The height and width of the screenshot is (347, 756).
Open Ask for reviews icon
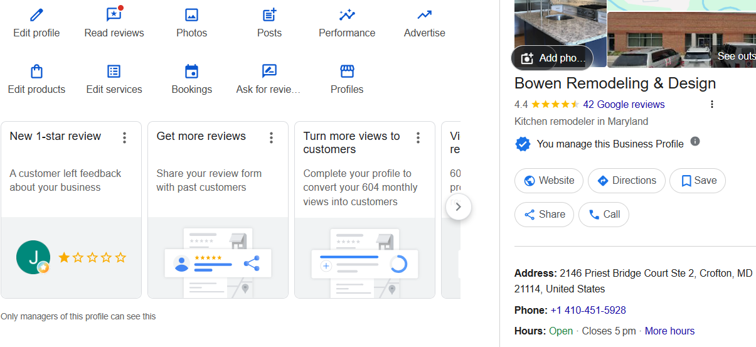pos(269,71)
